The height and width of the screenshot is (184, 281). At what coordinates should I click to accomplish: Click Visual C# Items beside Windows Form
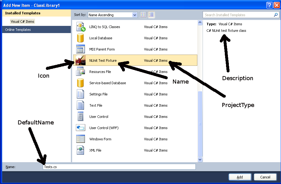156,139
